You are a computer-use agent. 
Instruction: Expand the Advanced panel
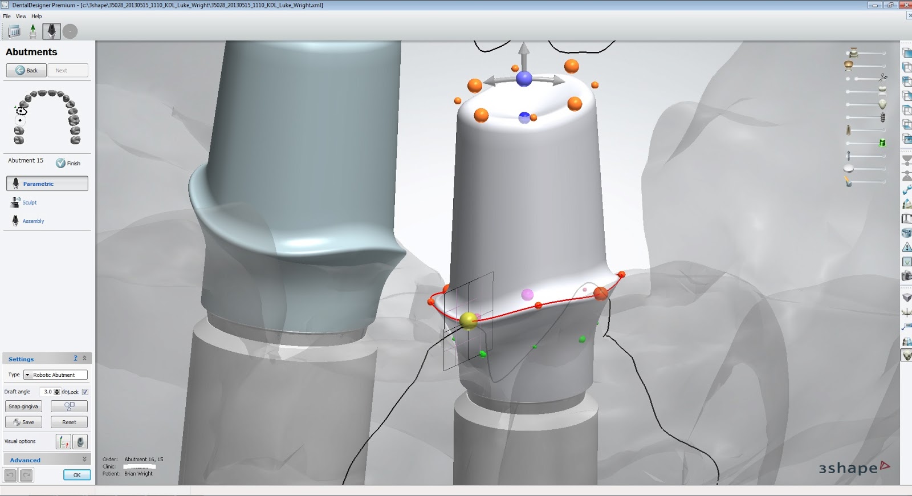(x=47, y=460)
